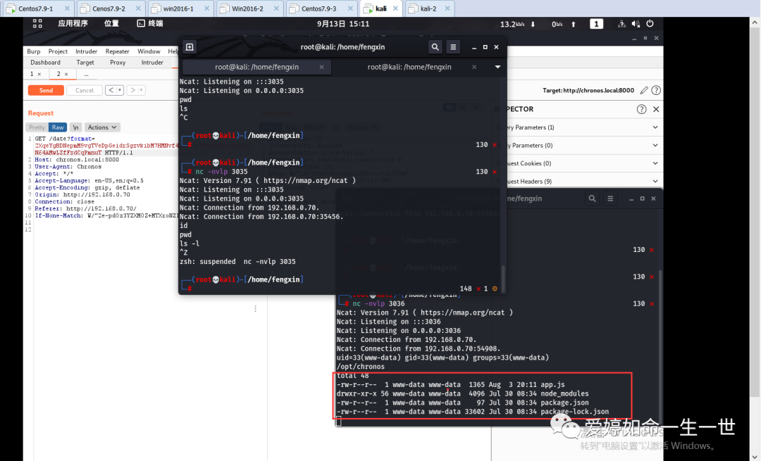The image size is (761, 461).
Task: Open Burp menu in Burp Suite
Action: click(x=34, y=51)
